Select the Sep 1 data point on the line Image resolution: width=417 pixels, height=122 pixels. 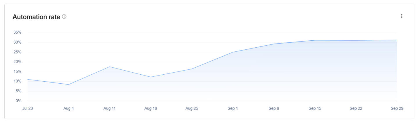233,52
